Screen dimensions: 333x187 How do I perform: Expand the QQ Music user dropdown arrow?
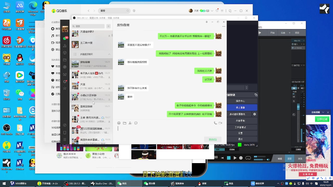pos(212,11)
